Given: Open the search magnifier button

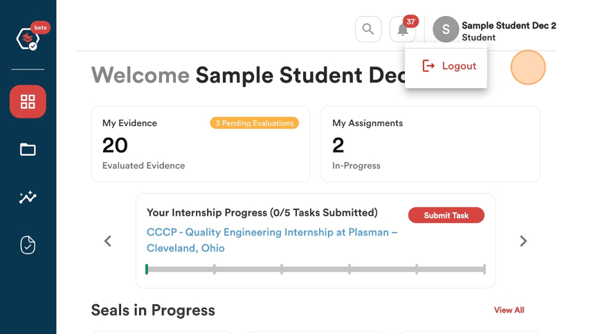Looking at the screenshot, I should (x=368, y=29).
